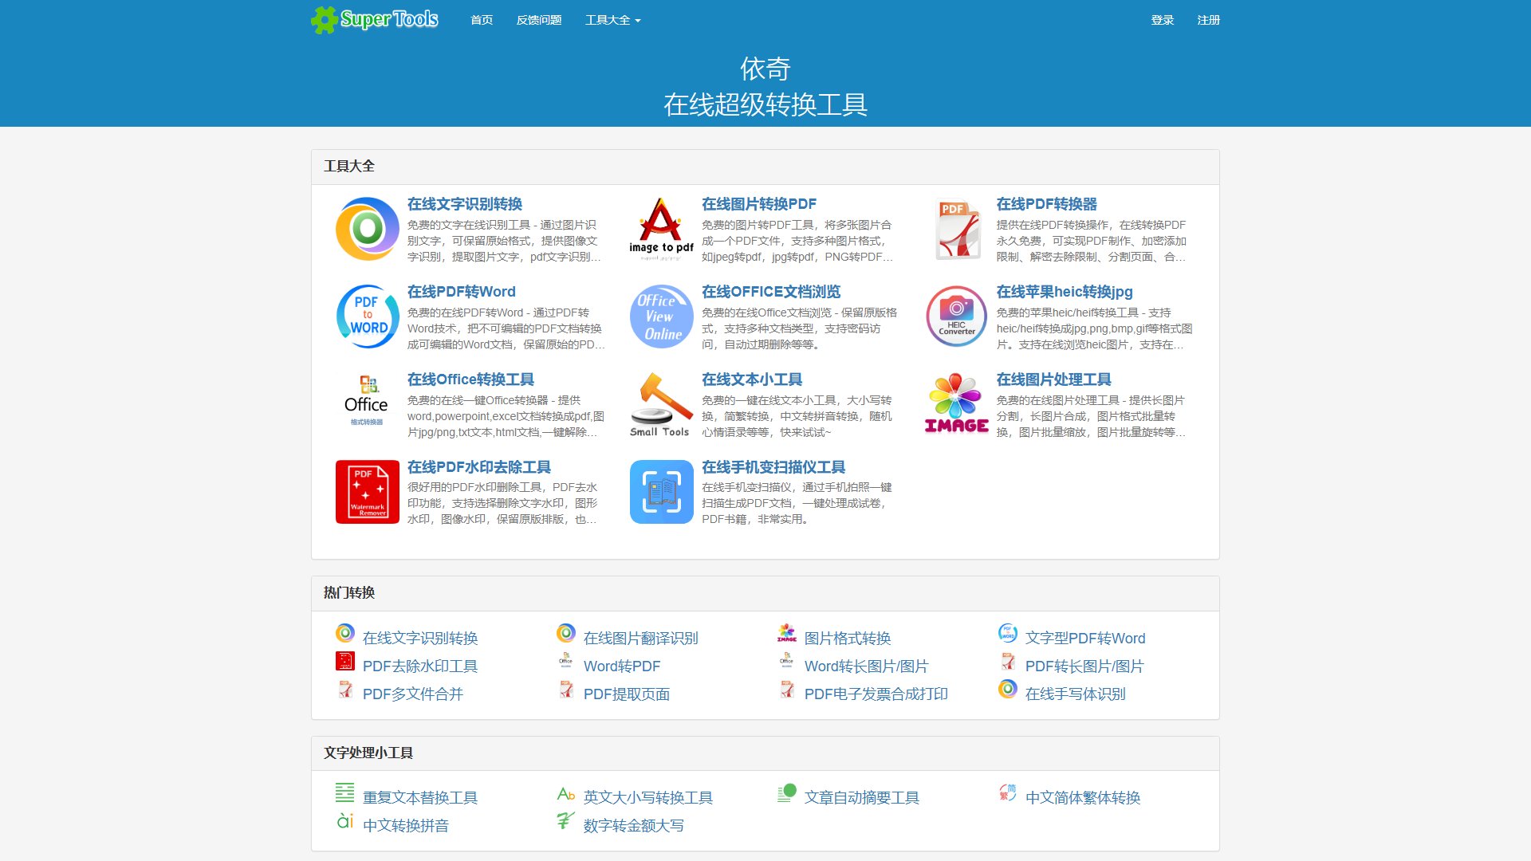Open 反馈问题 in the navigation bar

tap(539, 20)
